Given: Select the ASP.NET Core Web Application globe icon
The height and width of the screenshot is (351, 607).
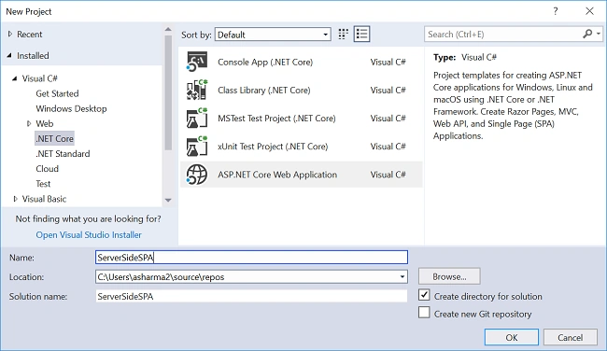Looking at the screenshot, I should coord(197,175).
